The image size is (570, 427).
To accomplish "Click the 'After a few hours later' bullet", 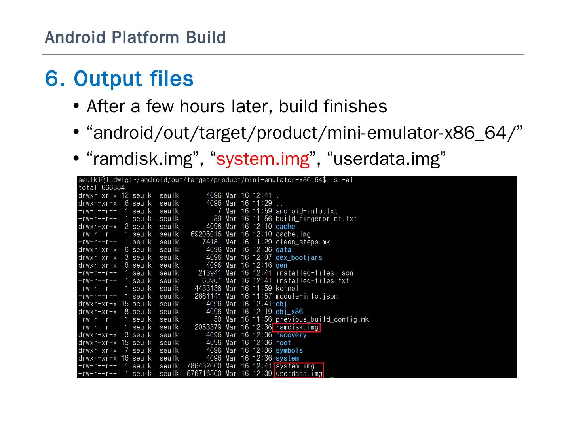I will click(x=237, y=106).
